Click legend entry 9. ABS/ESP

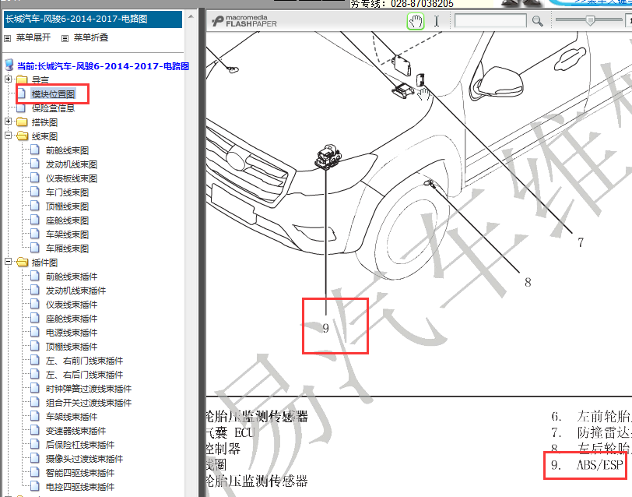pyautogui.click(x=587, y=465)
